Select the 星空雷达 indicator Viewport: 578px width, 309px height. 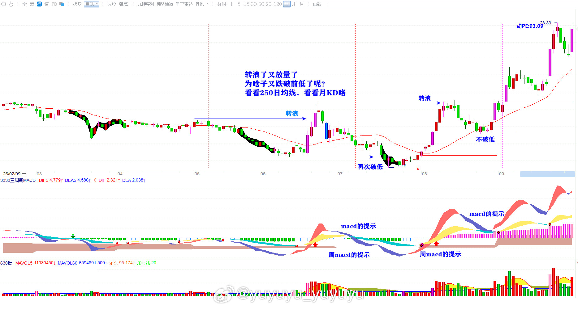[x=184, y=4]
